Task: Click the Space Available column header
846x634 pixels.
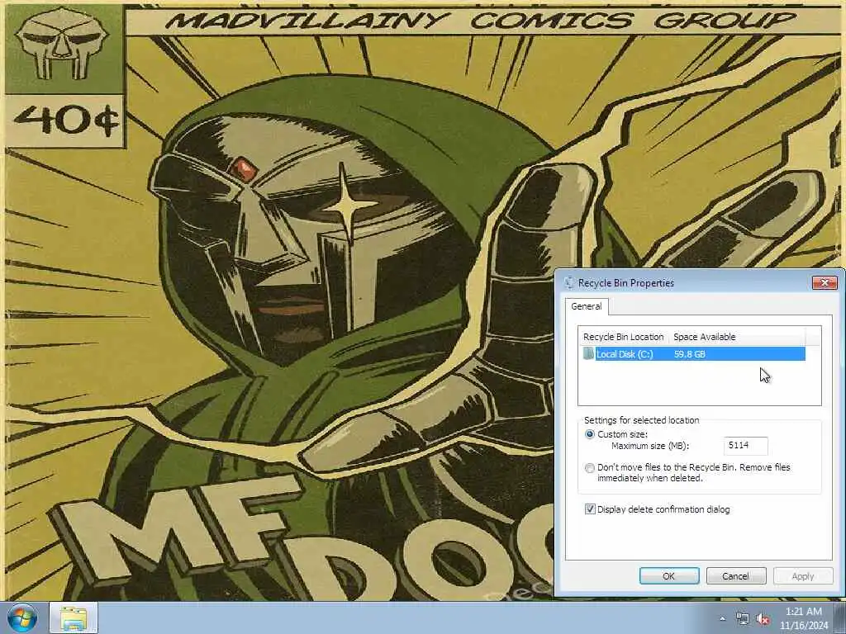Action: click(736, 337)
